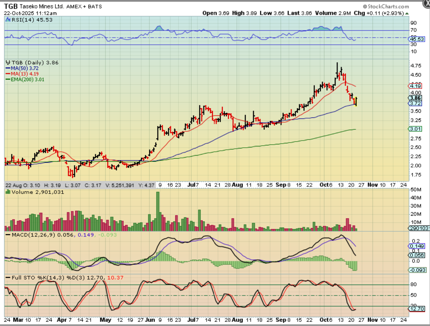Click the High 3.89 value
The image size is (430, 326).
point(244,13)
